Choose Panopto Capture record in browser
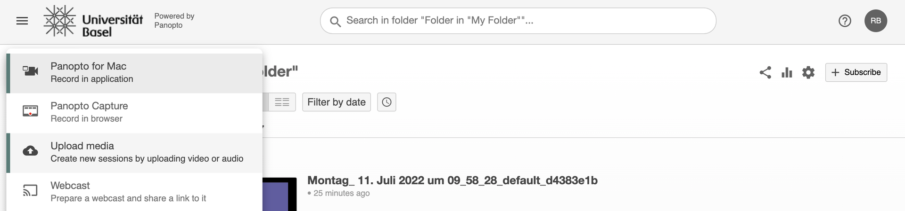 click(x=134, y=112)
